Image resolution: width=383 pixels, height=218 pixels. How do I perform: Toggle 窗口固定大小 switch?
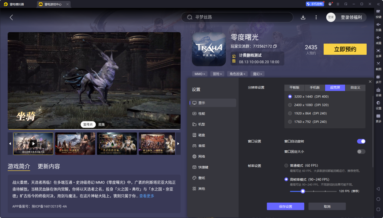pos(361,152)
